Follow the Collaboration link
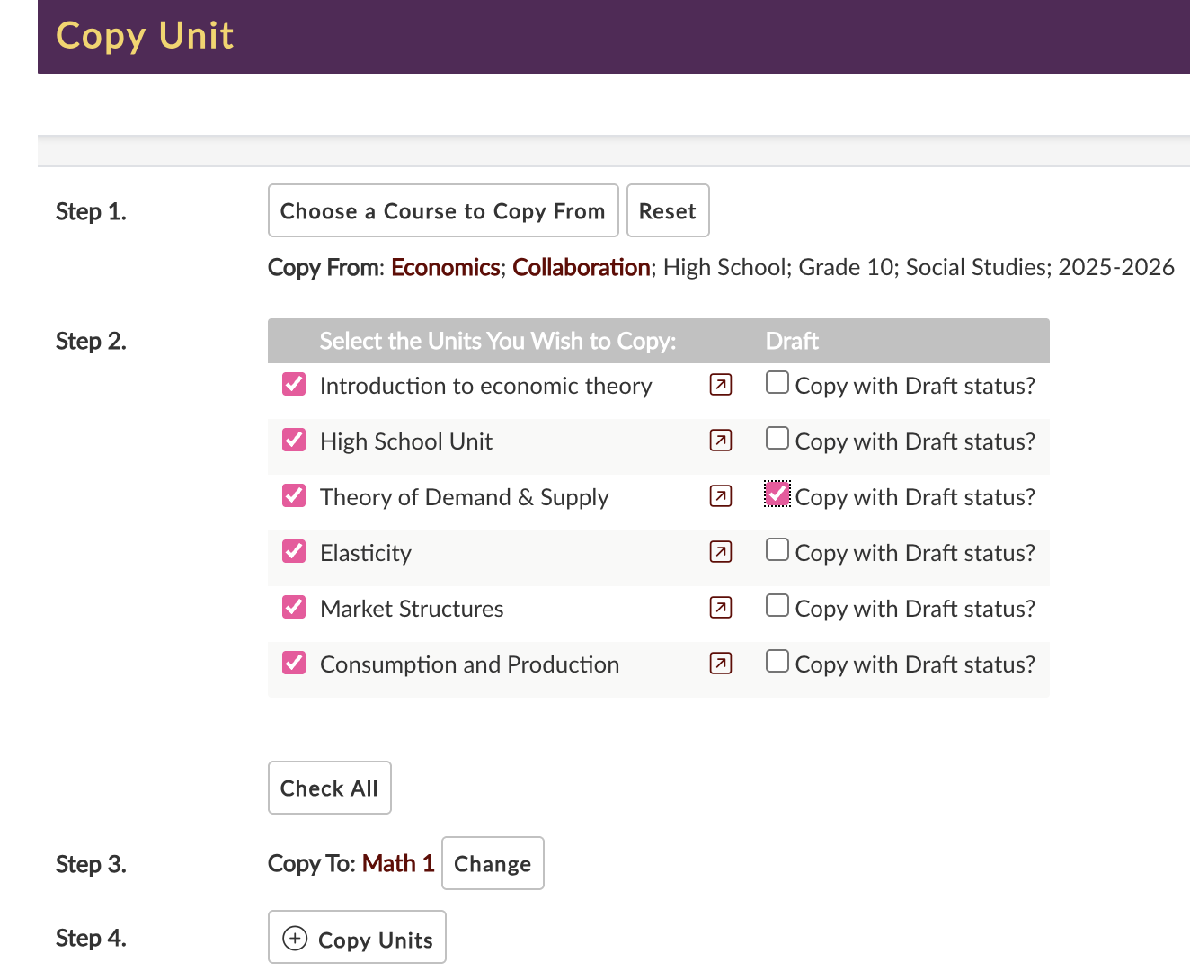 (581, 268)
